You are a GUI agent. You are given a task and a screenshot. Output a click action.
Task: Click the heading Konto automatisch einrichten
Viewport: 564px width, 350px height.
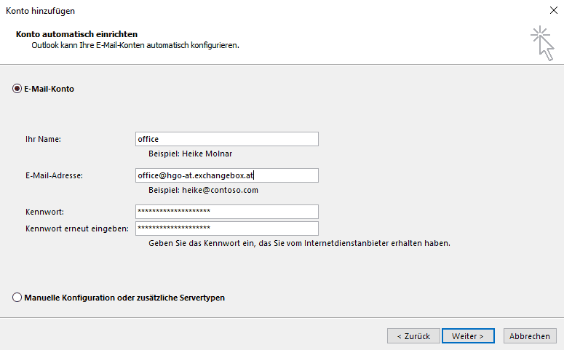tap(76, 34)
